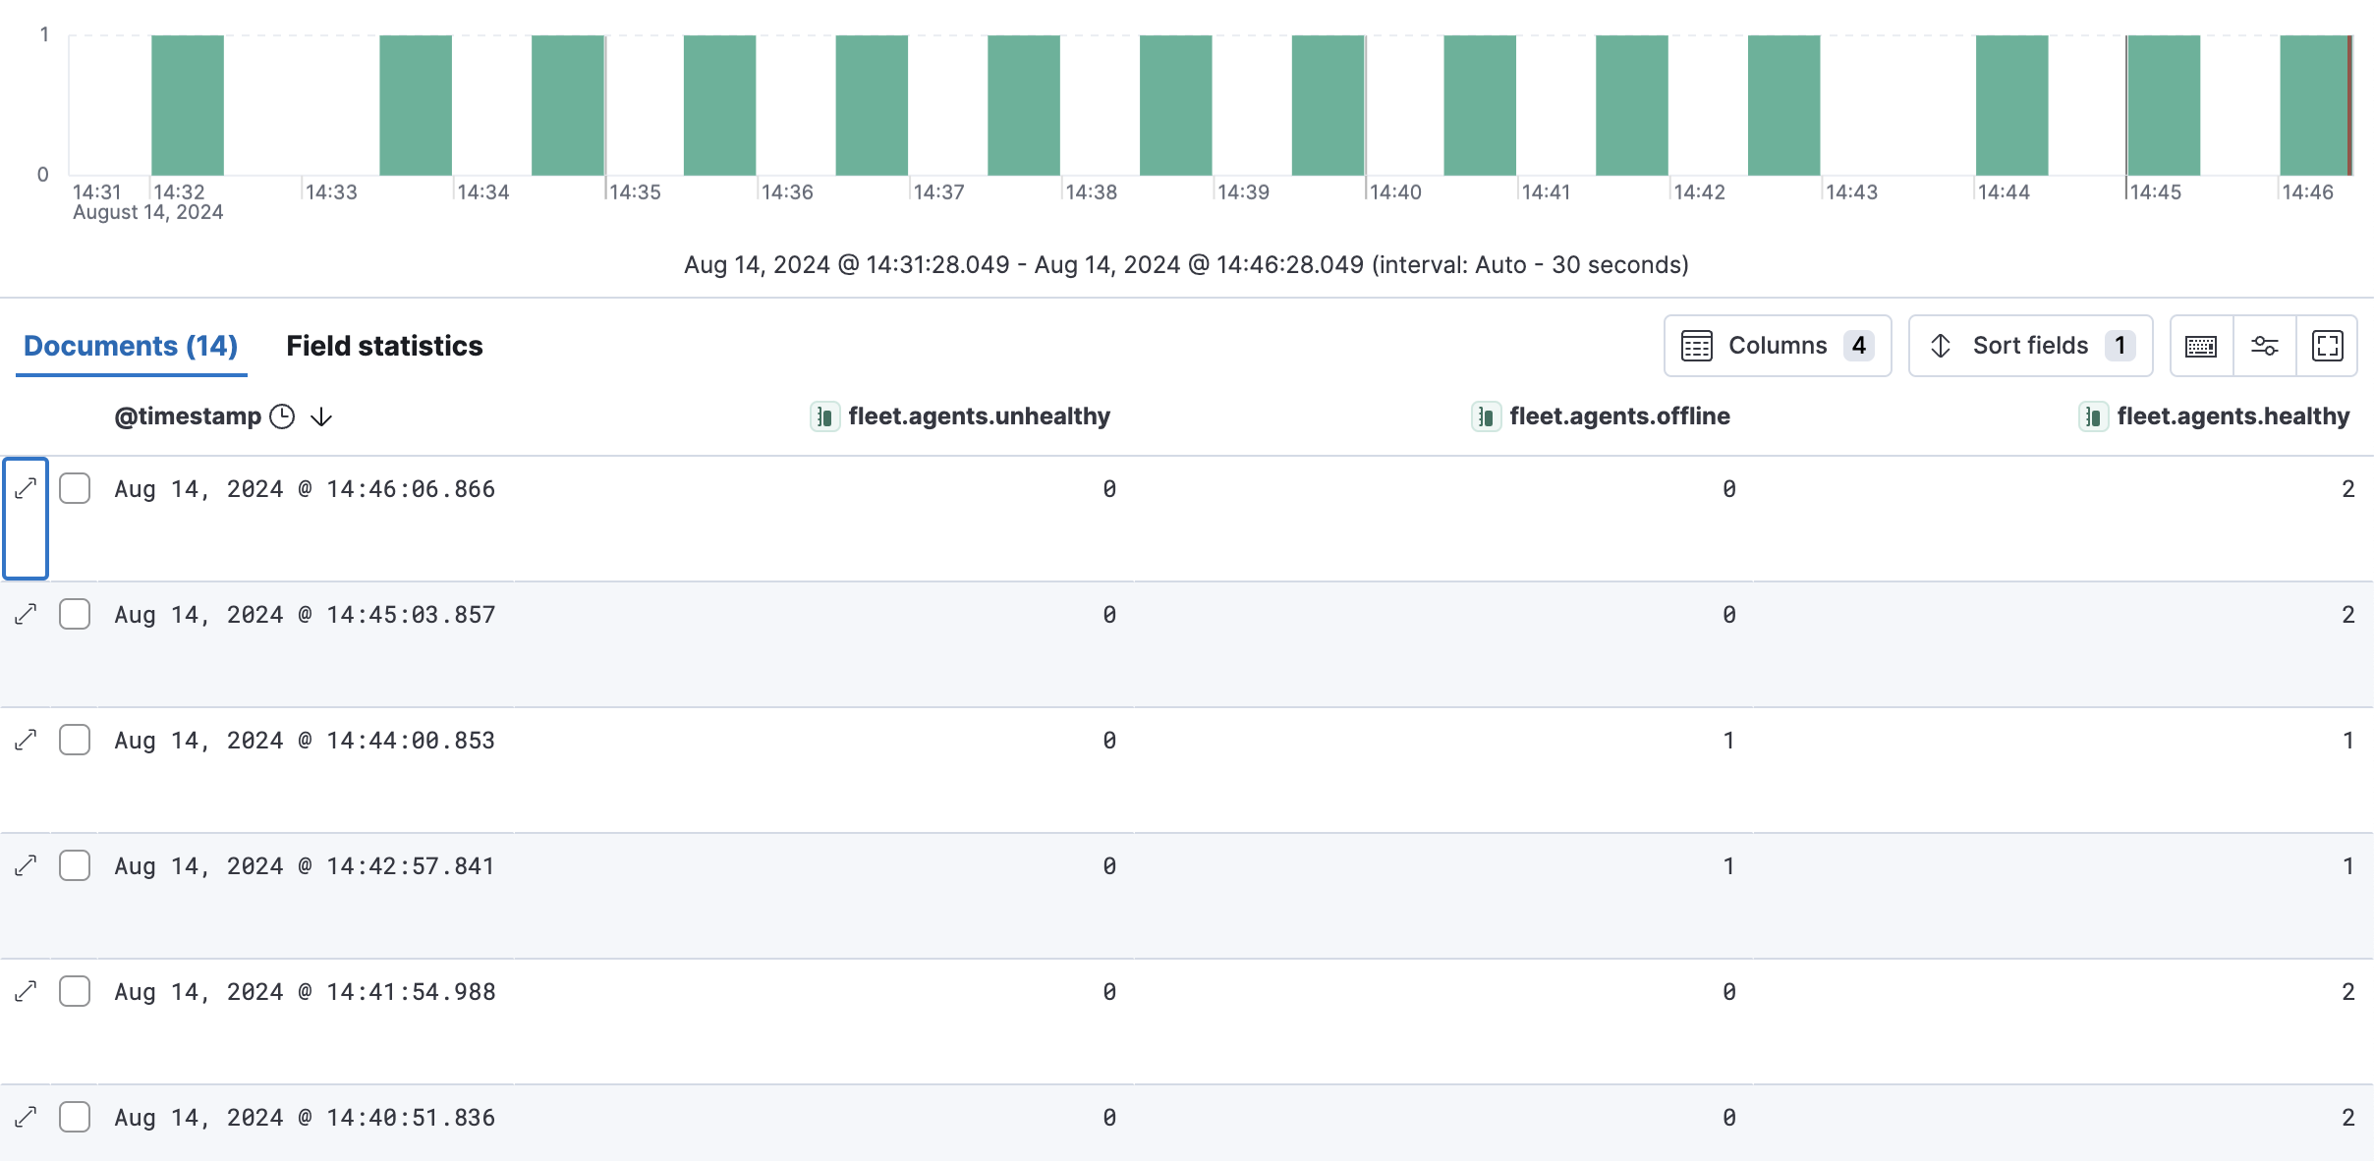2374x1161 pixels.
Task: Click histogram bar at 14:32
Action: 188,105
